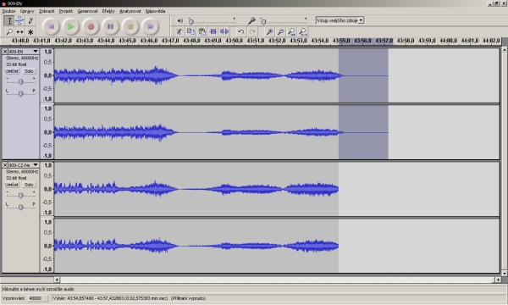Skip to start of the project

point(51,26)
